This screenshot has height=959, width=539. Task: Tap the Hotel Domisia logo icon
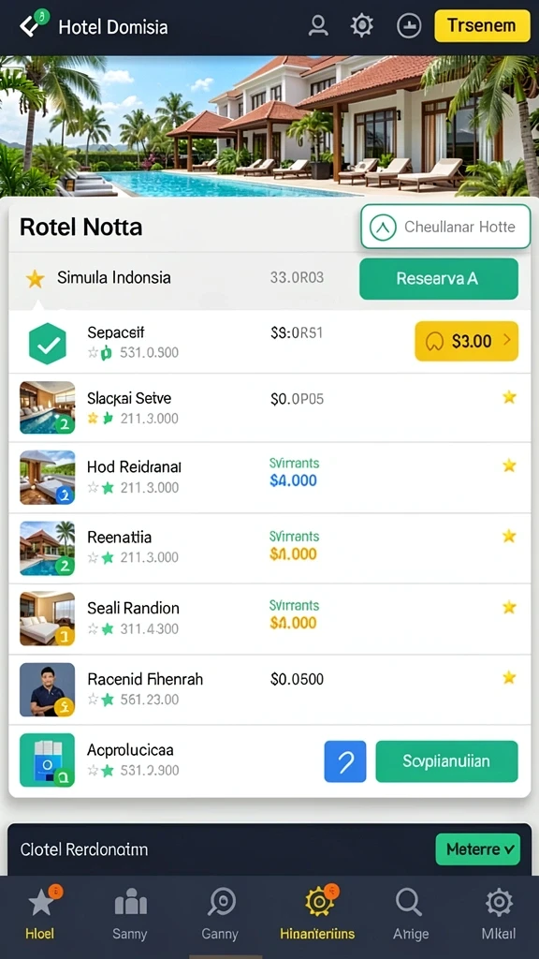click(32, 23)
